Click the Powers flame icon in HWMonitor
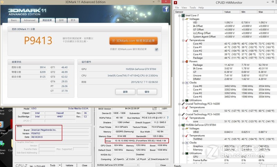Viewport: 277px width, 167px height. click(187, 61)
